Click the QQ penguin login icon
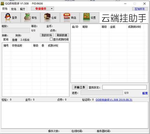Viewport: 150px width, 134px height. (x=8, y=17)
